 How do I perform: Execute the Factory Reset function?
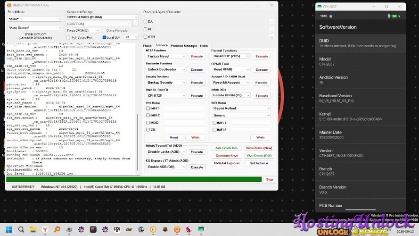pos(197,57)
